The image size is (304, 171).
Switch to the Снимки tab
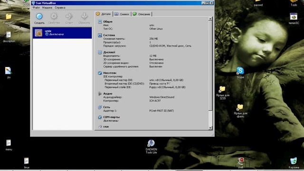pyautogui.click(x=122, y=14)
